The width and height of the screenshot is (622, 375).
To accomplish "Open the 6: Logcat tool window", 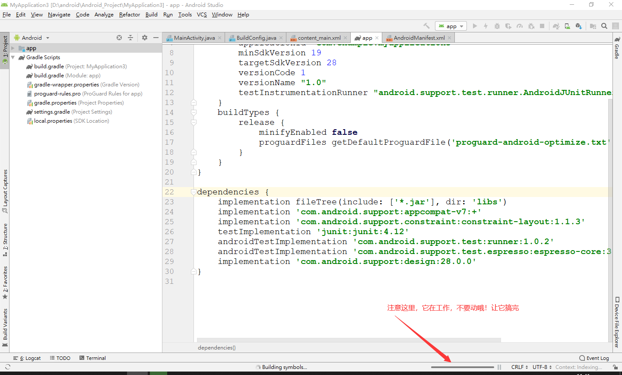I will tap(27, 358).
